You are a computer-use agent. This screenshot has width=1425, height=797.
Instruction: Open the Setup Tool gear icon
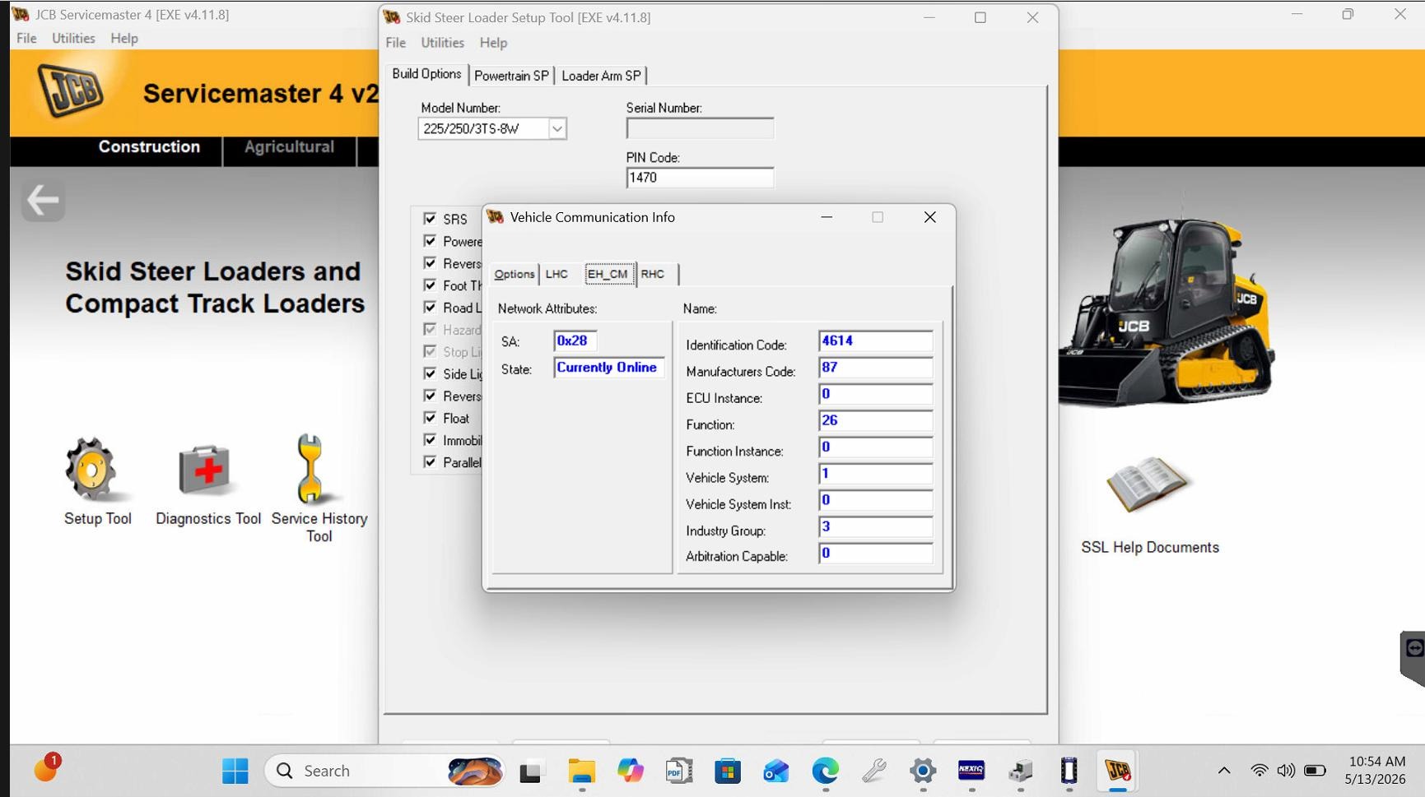(91, 469)
